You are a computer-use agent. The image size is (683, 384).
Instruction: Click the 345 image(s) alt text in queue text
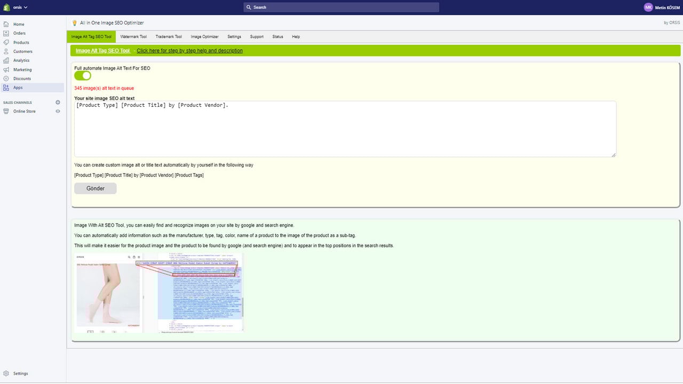(x=104, y=88)
